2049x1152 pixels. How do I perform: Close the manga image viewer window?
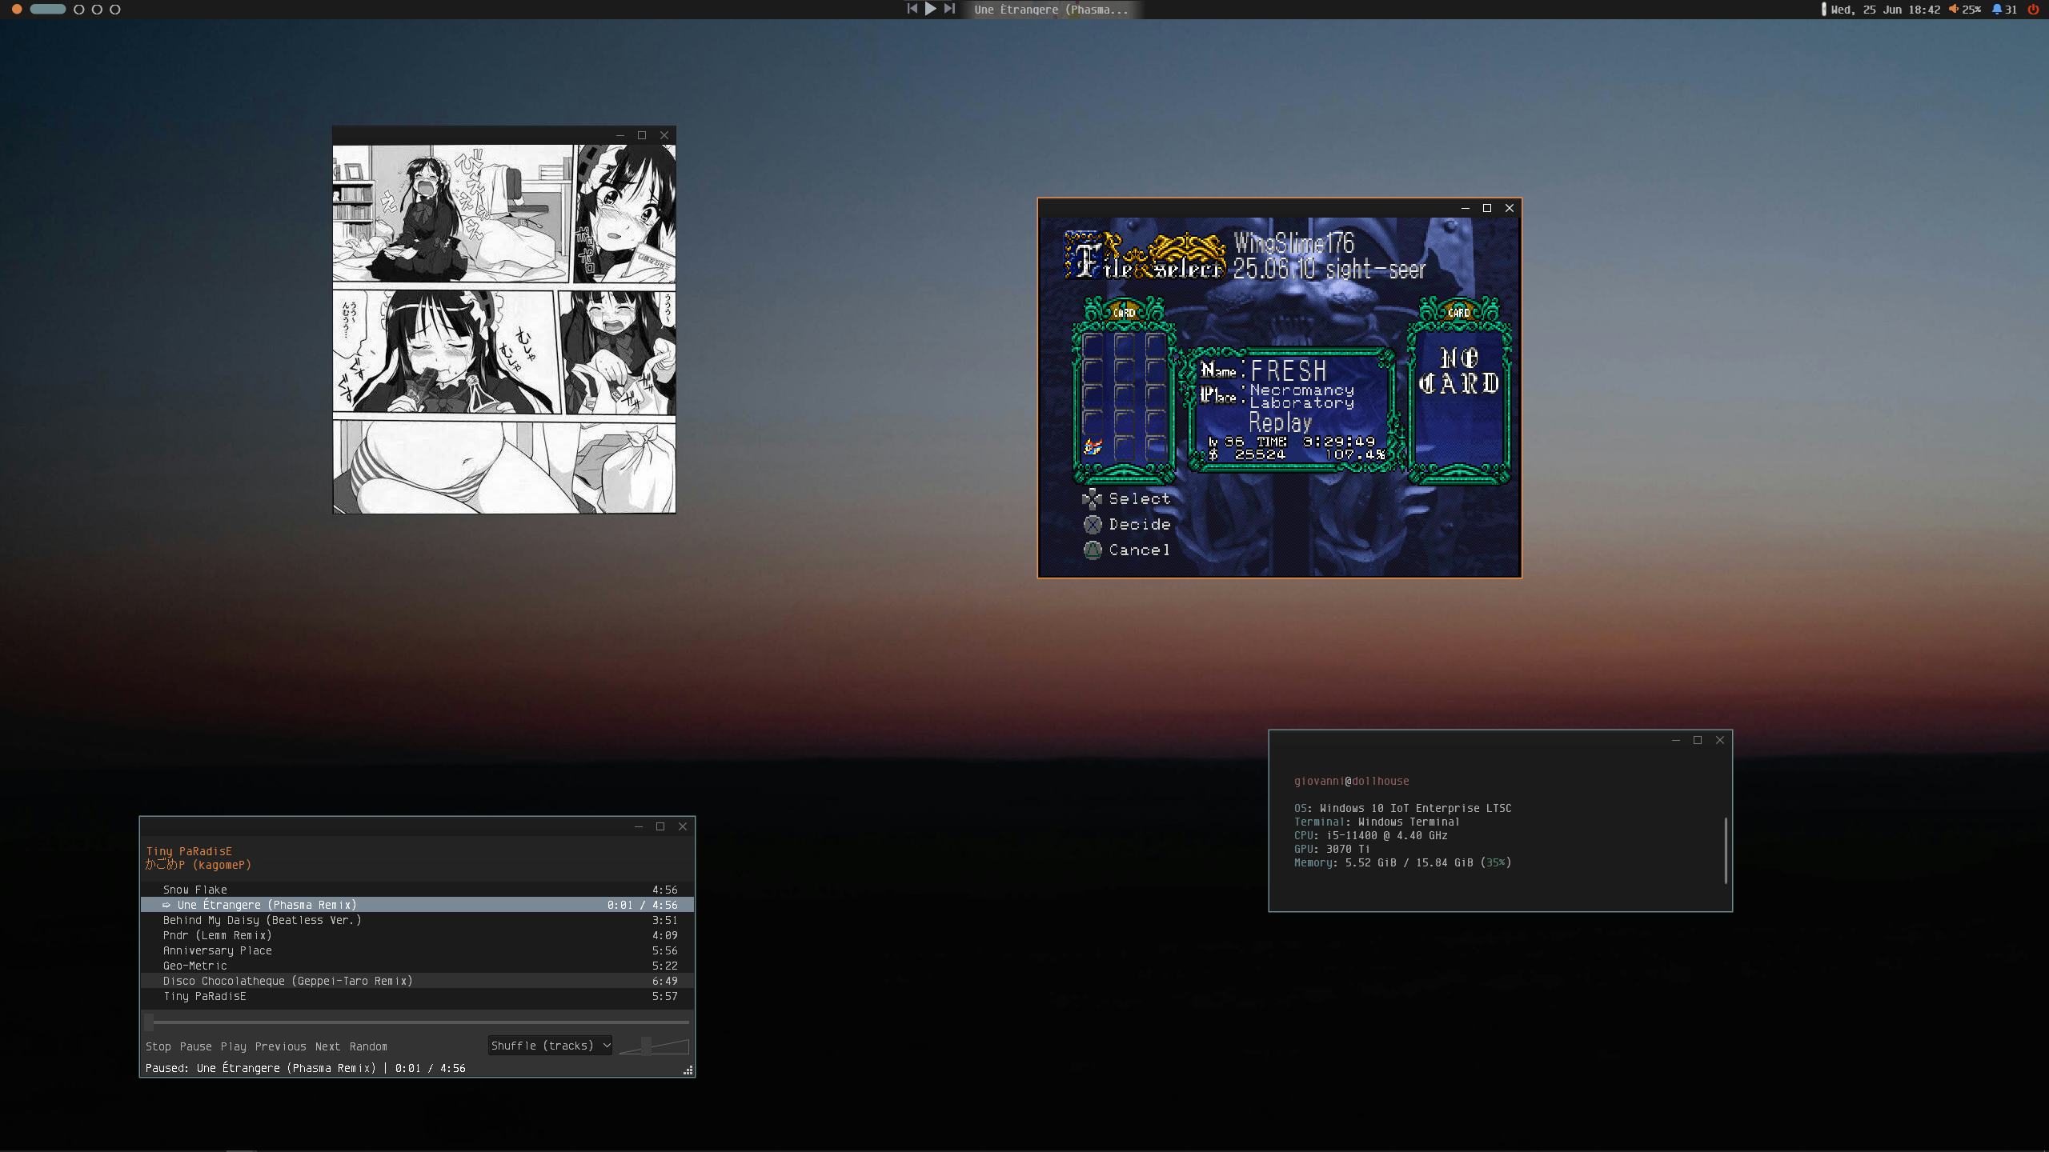click(664, 135)
